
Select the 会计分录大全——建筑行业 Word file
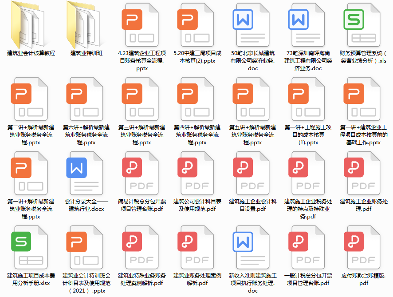86,173
